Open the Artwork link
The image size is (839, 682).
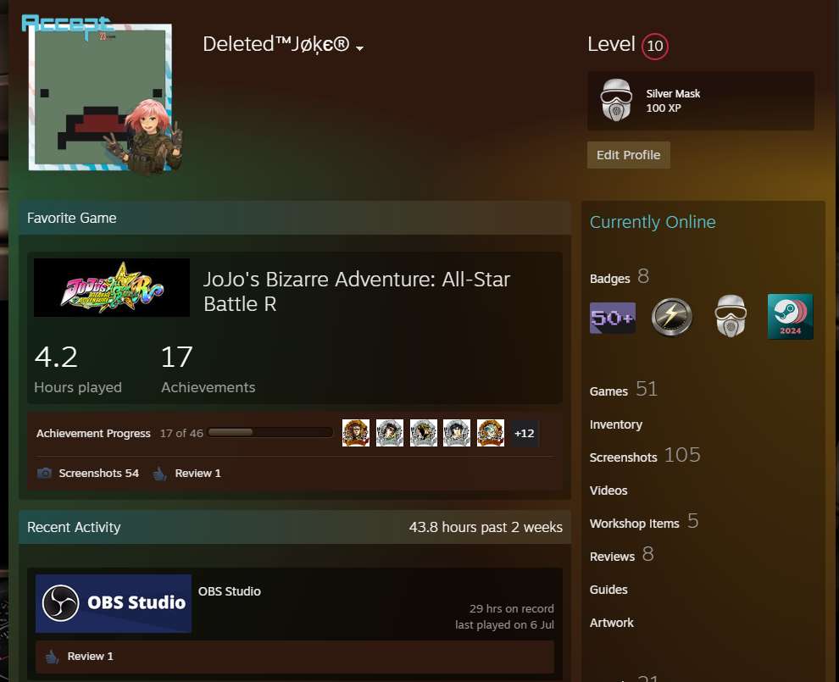[612, 623]
